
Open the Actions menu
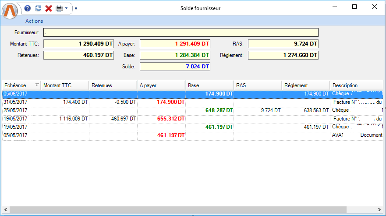click(x=34, y=21)
